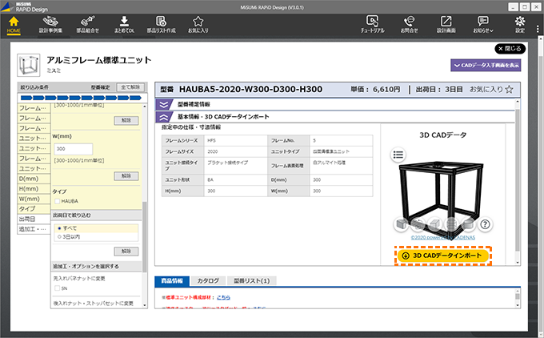Collapse the 基本情報・3D CADデータインポート section

click(x=163, y=118)
